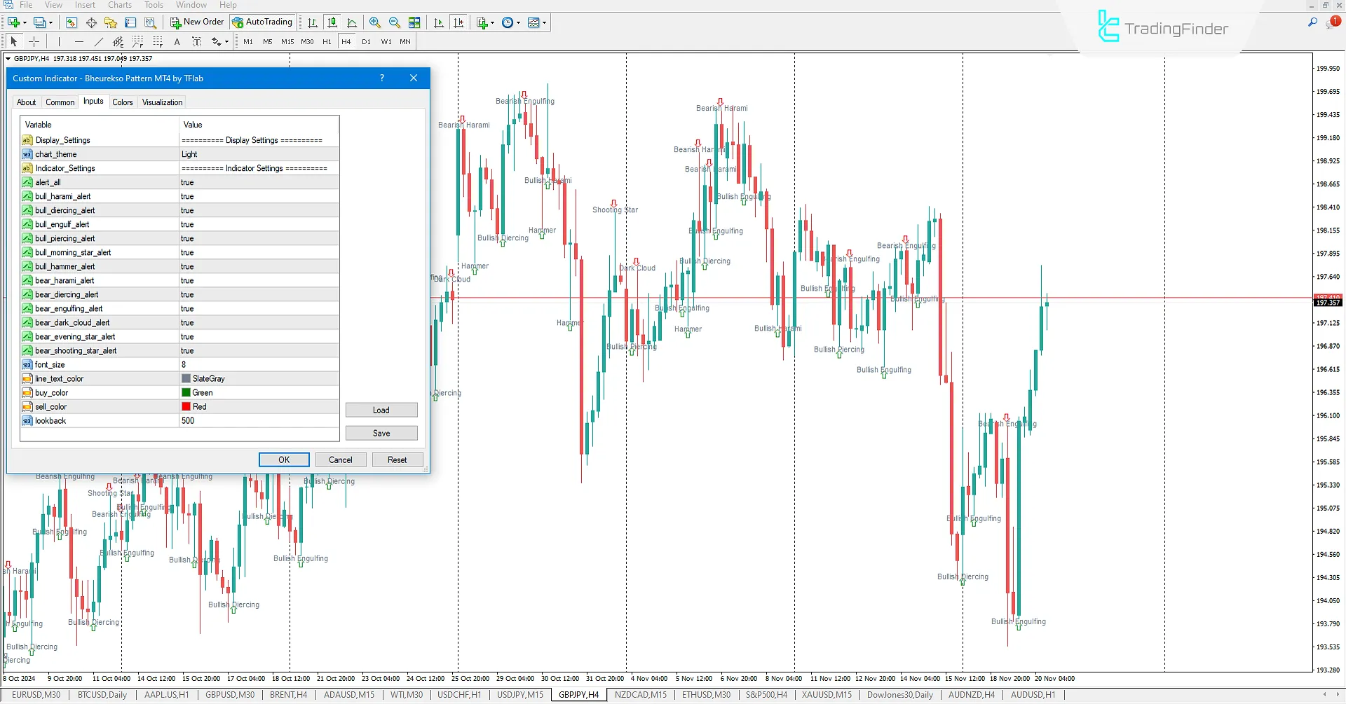Click the green buy_color swatch
This screenshot has height=704, width=1346.
pos(186,392)
